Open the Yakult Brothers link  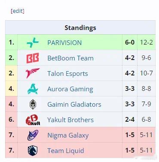pos(70,120)
